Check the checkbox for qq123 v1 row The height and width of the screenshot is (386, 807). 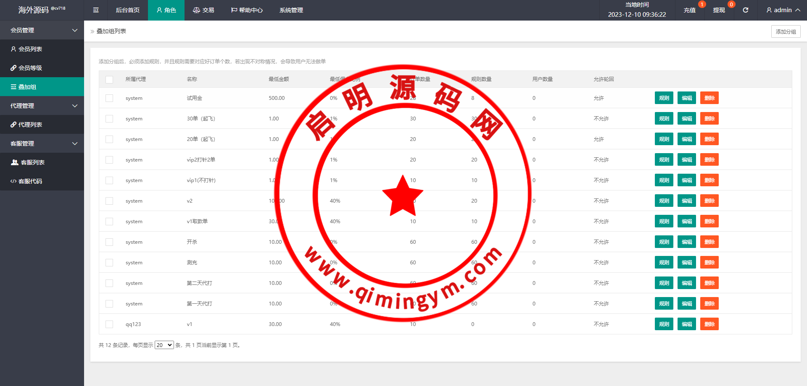click(109, 324)
